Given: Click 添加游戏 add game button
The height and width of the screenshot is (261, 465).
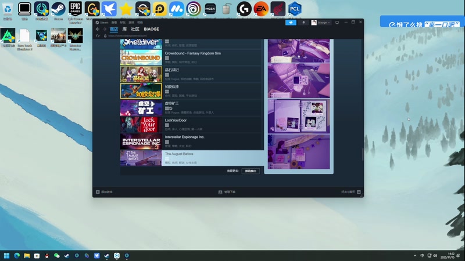Looking at the screenshot, I should pos(104,192).
